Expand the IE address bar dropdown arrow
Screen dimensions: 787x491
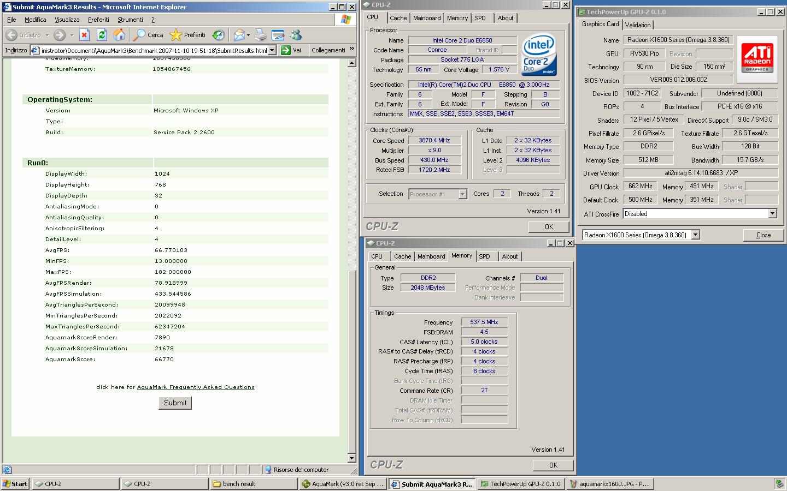point(272,50)
